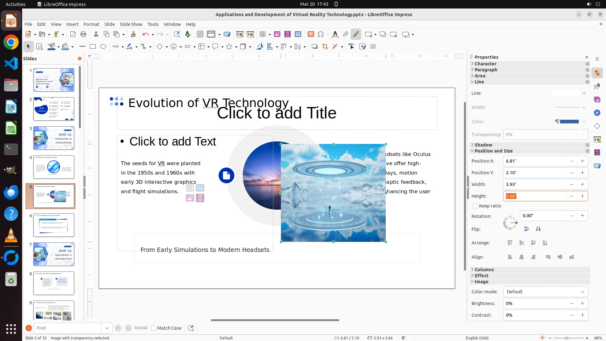Click Bring to Front arrange icon
Screen dimensions: 606x341
coord(510,243)
